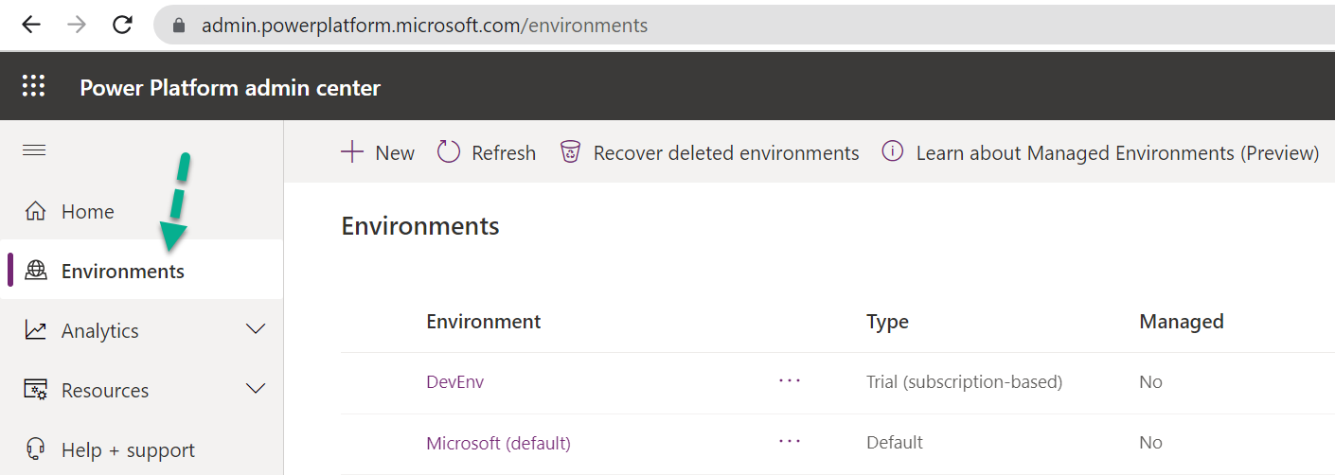Click the Analytics chart icon
The width and height of the screenshot is (1335, 475).
coord(36,331)
